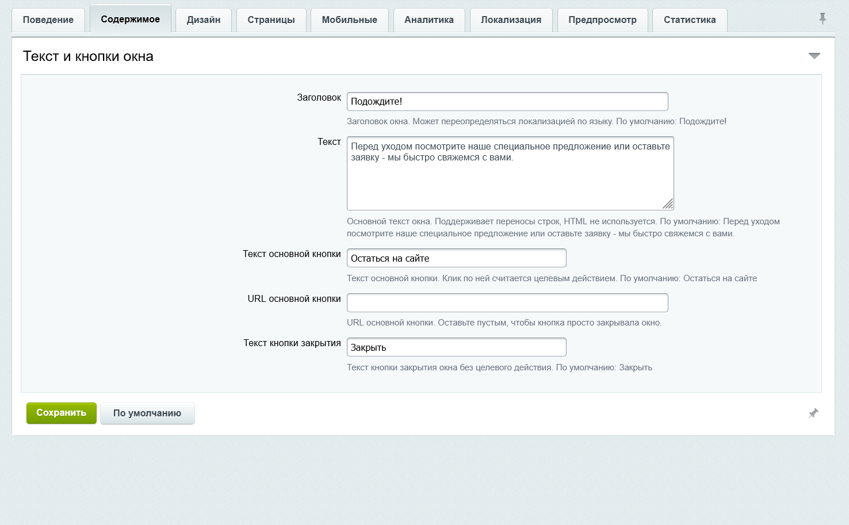Screen dimensions: 849x525
Task: Focus the 'Текст основной кнопки' field
Action: click(x=457, y=258)
